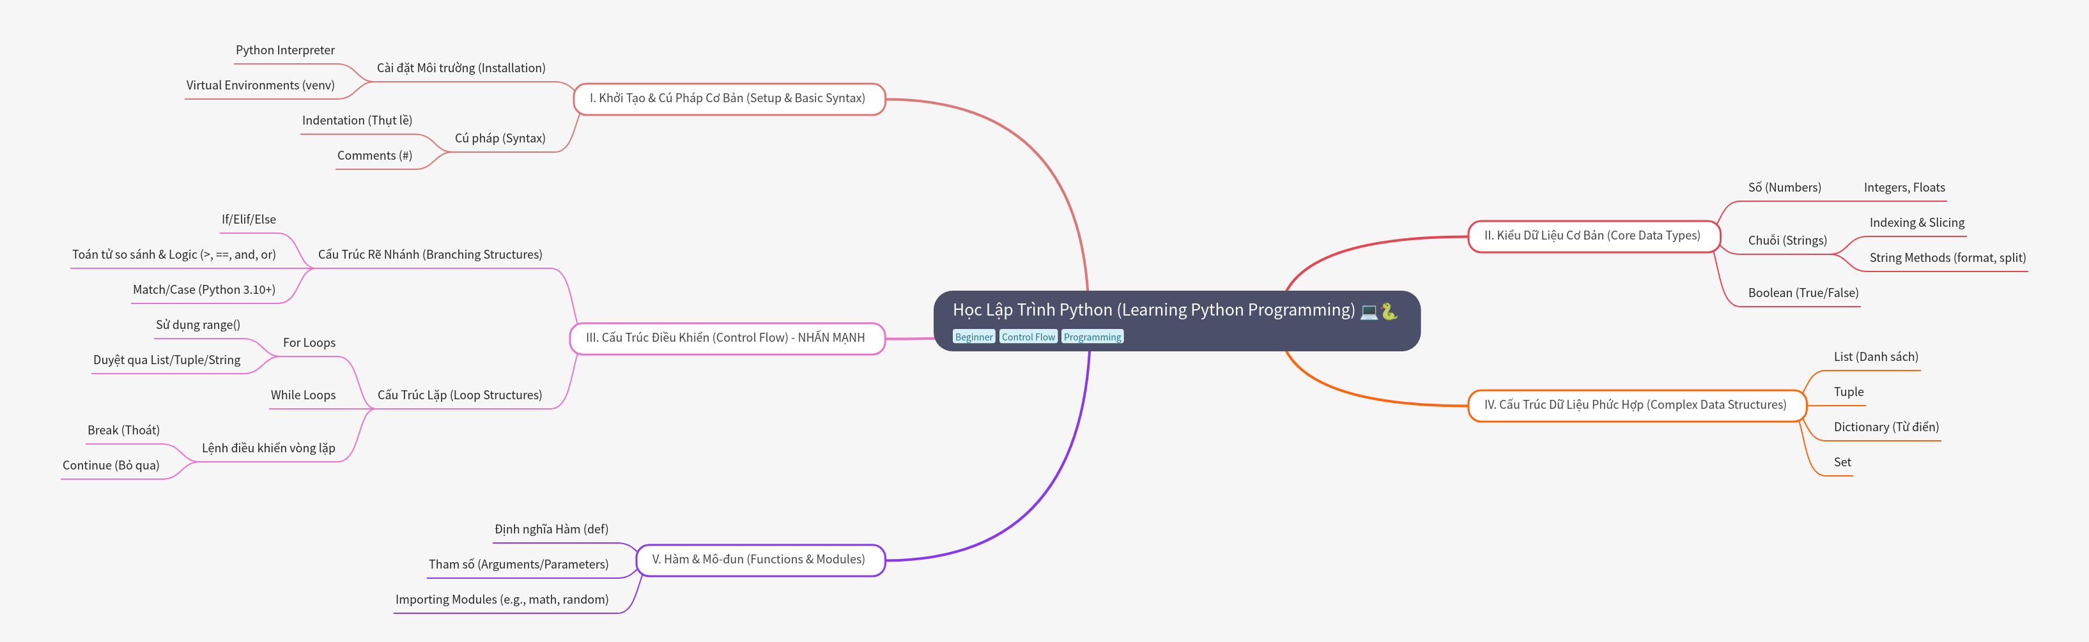This screenshot has width=2089, height=642.
Task: Select the 'Python Interpreter' leaf node
Action: pos(284,50)
